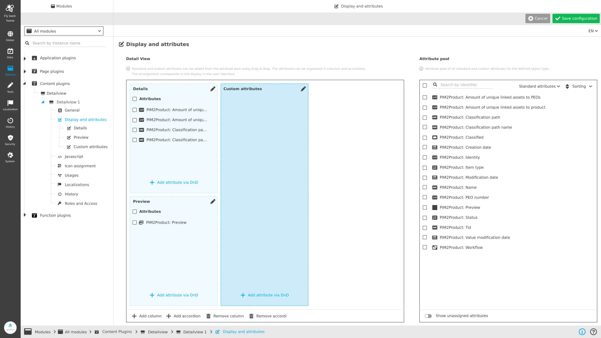Select the PIM2Product: Preview checkbox in Preview accordion
This screenshot has height=338, width=601.
135,223
